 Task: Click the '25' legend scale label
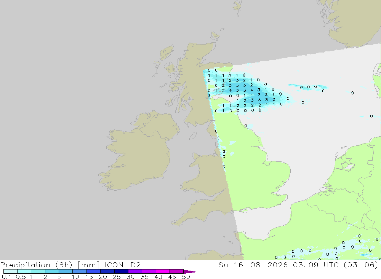pos(117,277)
